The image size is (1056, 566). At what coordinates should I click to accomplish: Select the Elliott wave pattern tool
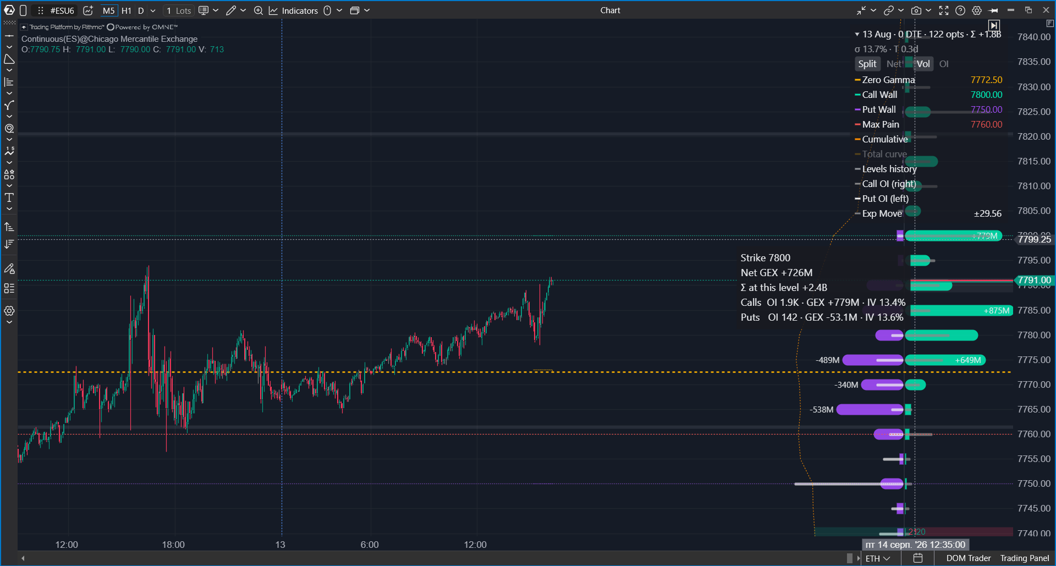tap(9, 151)
